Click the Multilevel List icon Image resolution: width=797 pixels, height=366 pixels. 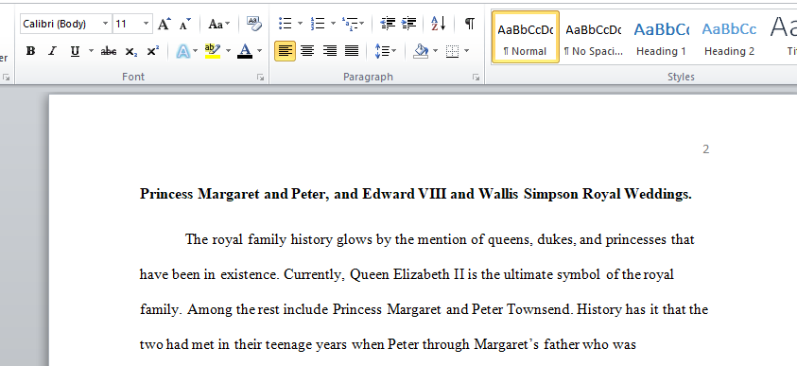[350, 24]
